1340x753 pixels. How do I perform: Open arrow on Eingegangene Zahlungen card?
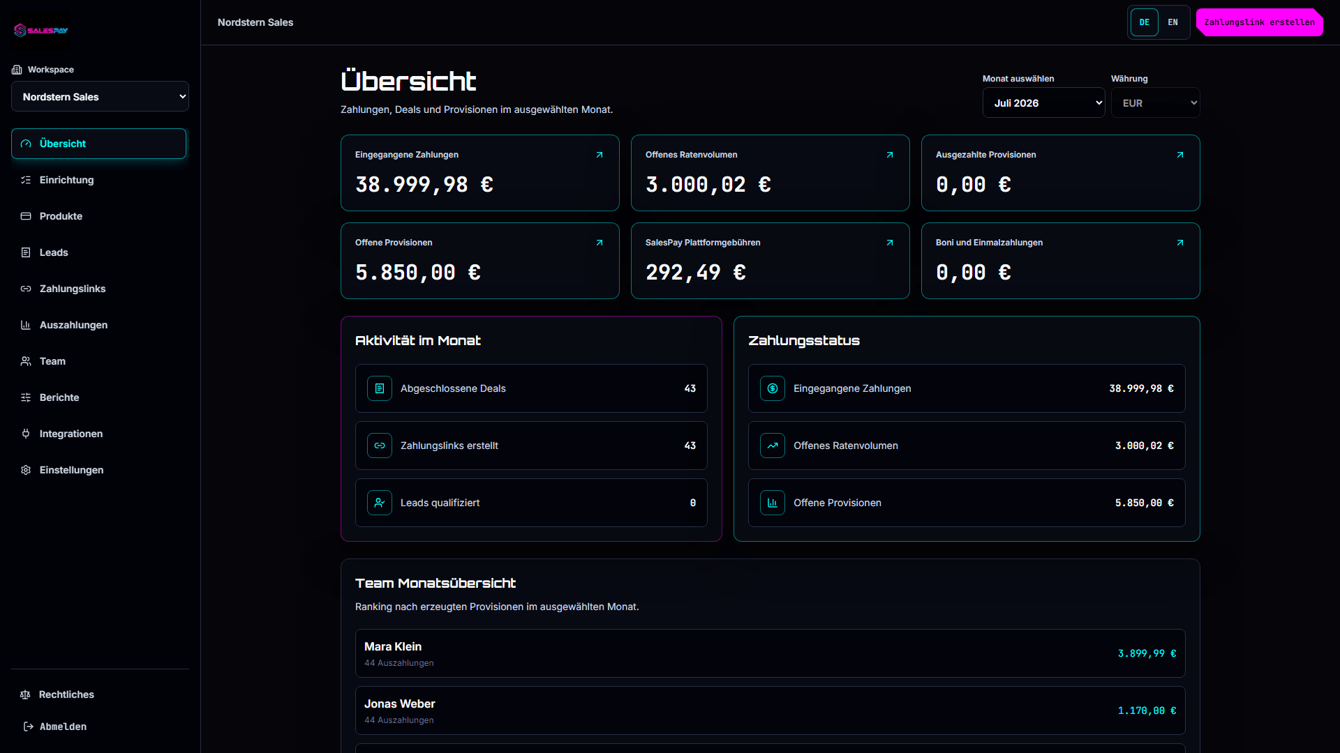tap(600, 155)
